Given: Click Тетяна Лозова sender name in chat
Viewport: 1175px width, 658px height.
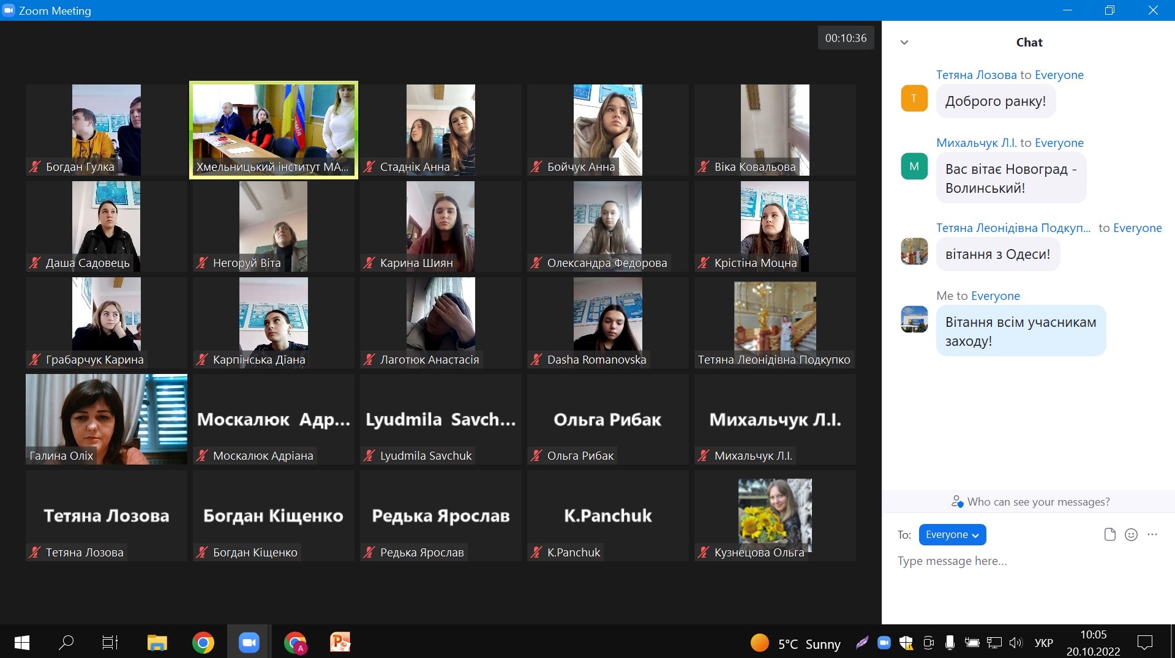Looking at the screenshot, I should coord(976,75).
